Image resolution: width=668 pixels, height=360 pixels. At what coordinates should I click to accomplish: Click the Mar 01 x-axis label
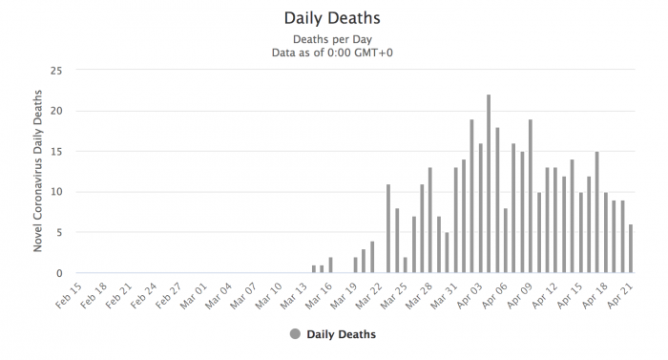(x=194, y=295)
